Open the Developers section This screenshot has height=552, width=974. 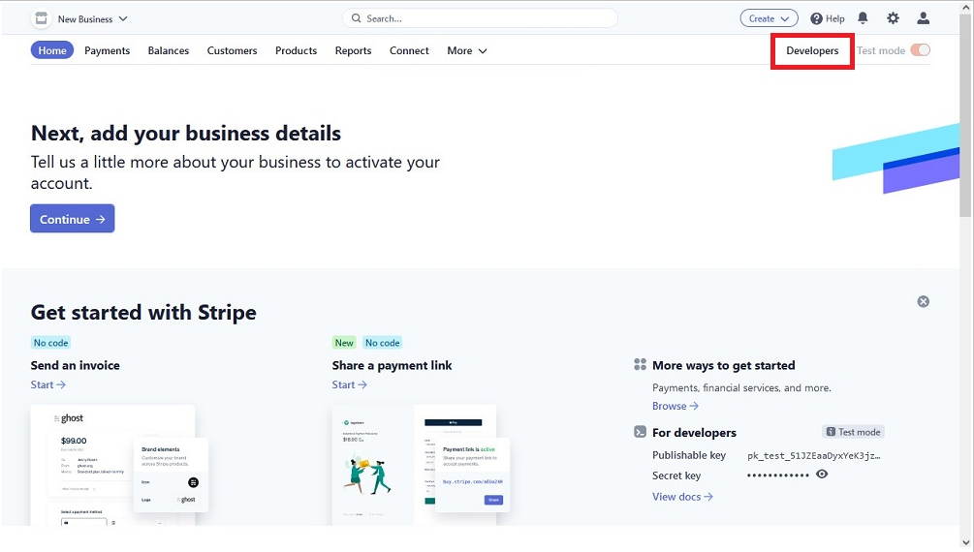click(x=812, y=51)
